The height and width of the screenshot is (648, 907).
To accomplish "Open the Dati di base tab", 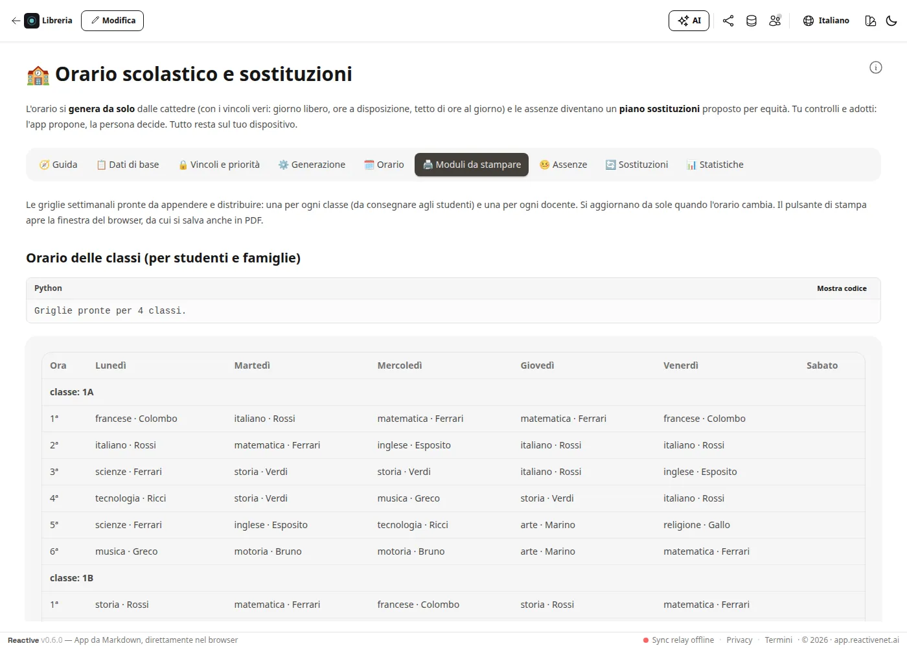I will point(128,165).
